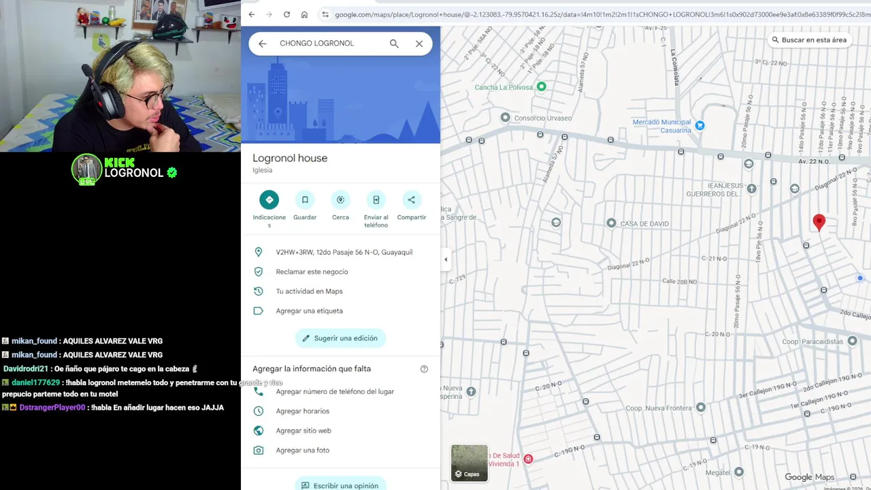Open help icon beside Agregar la información
This screenshot has height=490, width=871.
coord(424,369)
